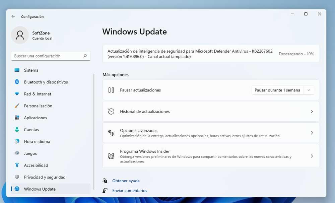335x203 pixels.
Task: Click the Aplicaciones icon in the sidebar
Action: [17, 118]
